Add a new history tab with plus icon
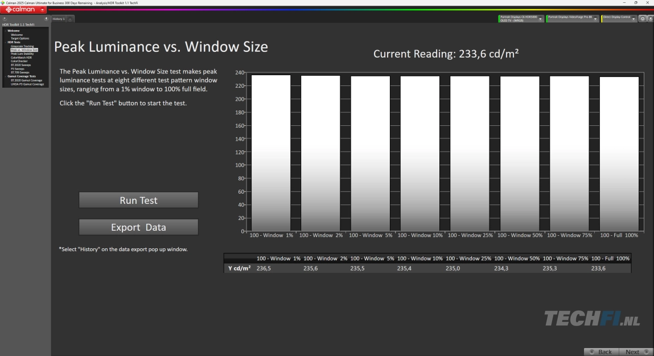 point(70,19)
